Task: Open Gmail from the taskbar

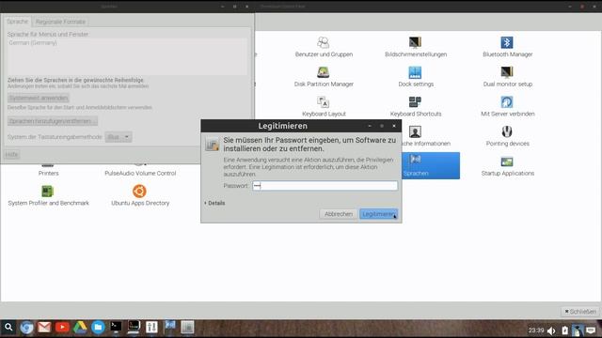Action: pyautogui.click(x=44, y=328)
